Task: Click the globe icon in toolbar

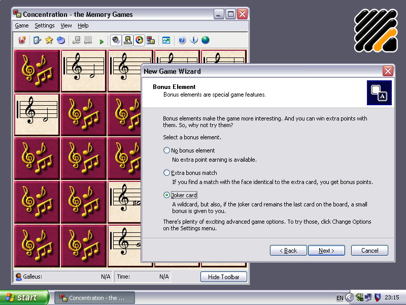Action: (x=206, y=40)
